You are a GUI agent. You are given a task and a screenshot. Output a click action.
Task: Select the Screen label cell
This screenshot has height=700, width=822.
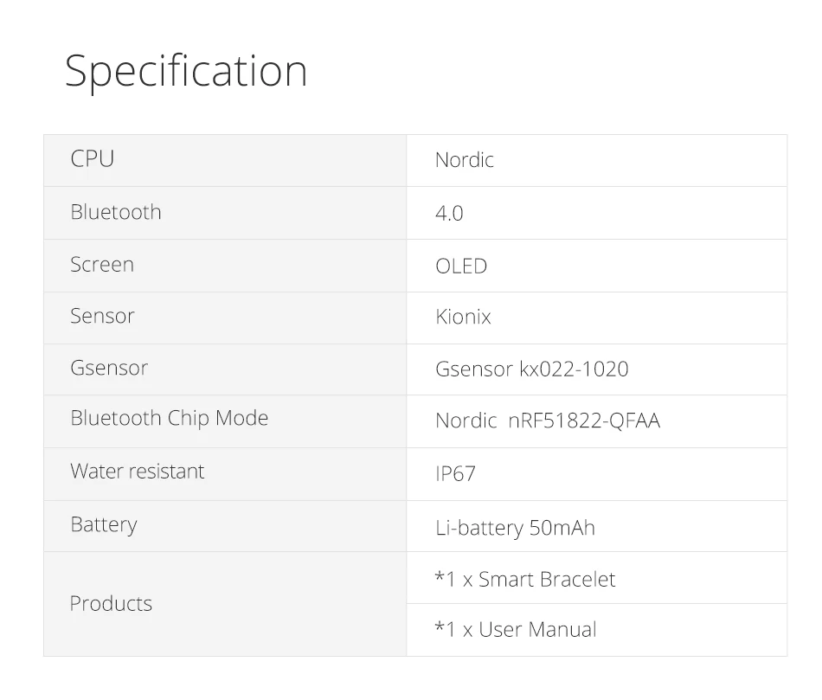point(102,265)
